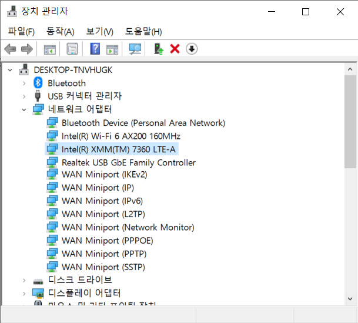358x323 pixels.
Task: Select Intel(R) XMM(TM) 7360 LTE-A
Action: pos(119,149)
